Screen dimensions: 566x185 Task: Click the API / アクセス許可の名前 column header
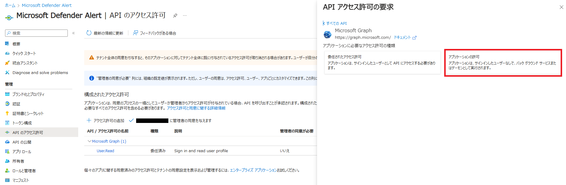[108, 131]
